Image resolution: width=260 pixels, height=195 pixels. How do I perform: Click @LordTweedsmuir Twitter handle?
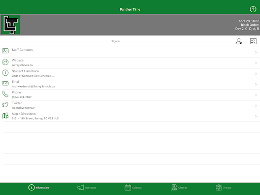pos(23,108)
